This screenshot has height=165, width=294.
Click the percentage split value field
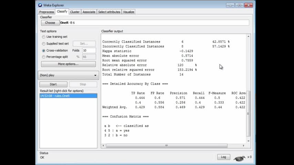[89, 57]
